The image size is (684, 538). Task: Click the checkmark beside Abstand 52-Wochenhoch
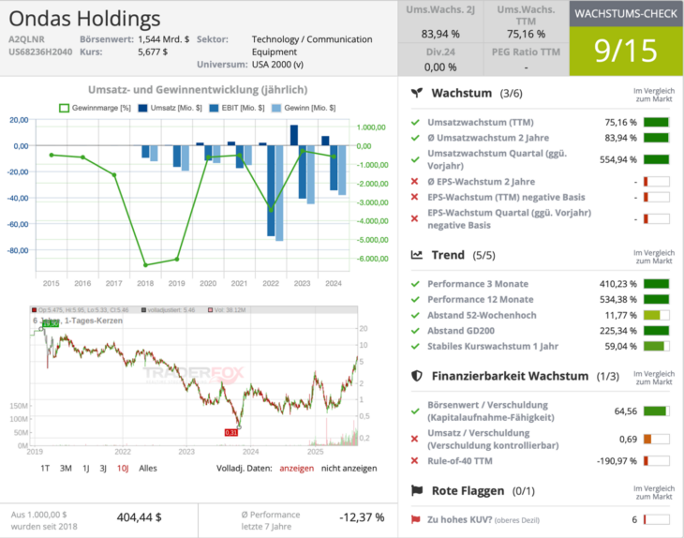[415, 316]
